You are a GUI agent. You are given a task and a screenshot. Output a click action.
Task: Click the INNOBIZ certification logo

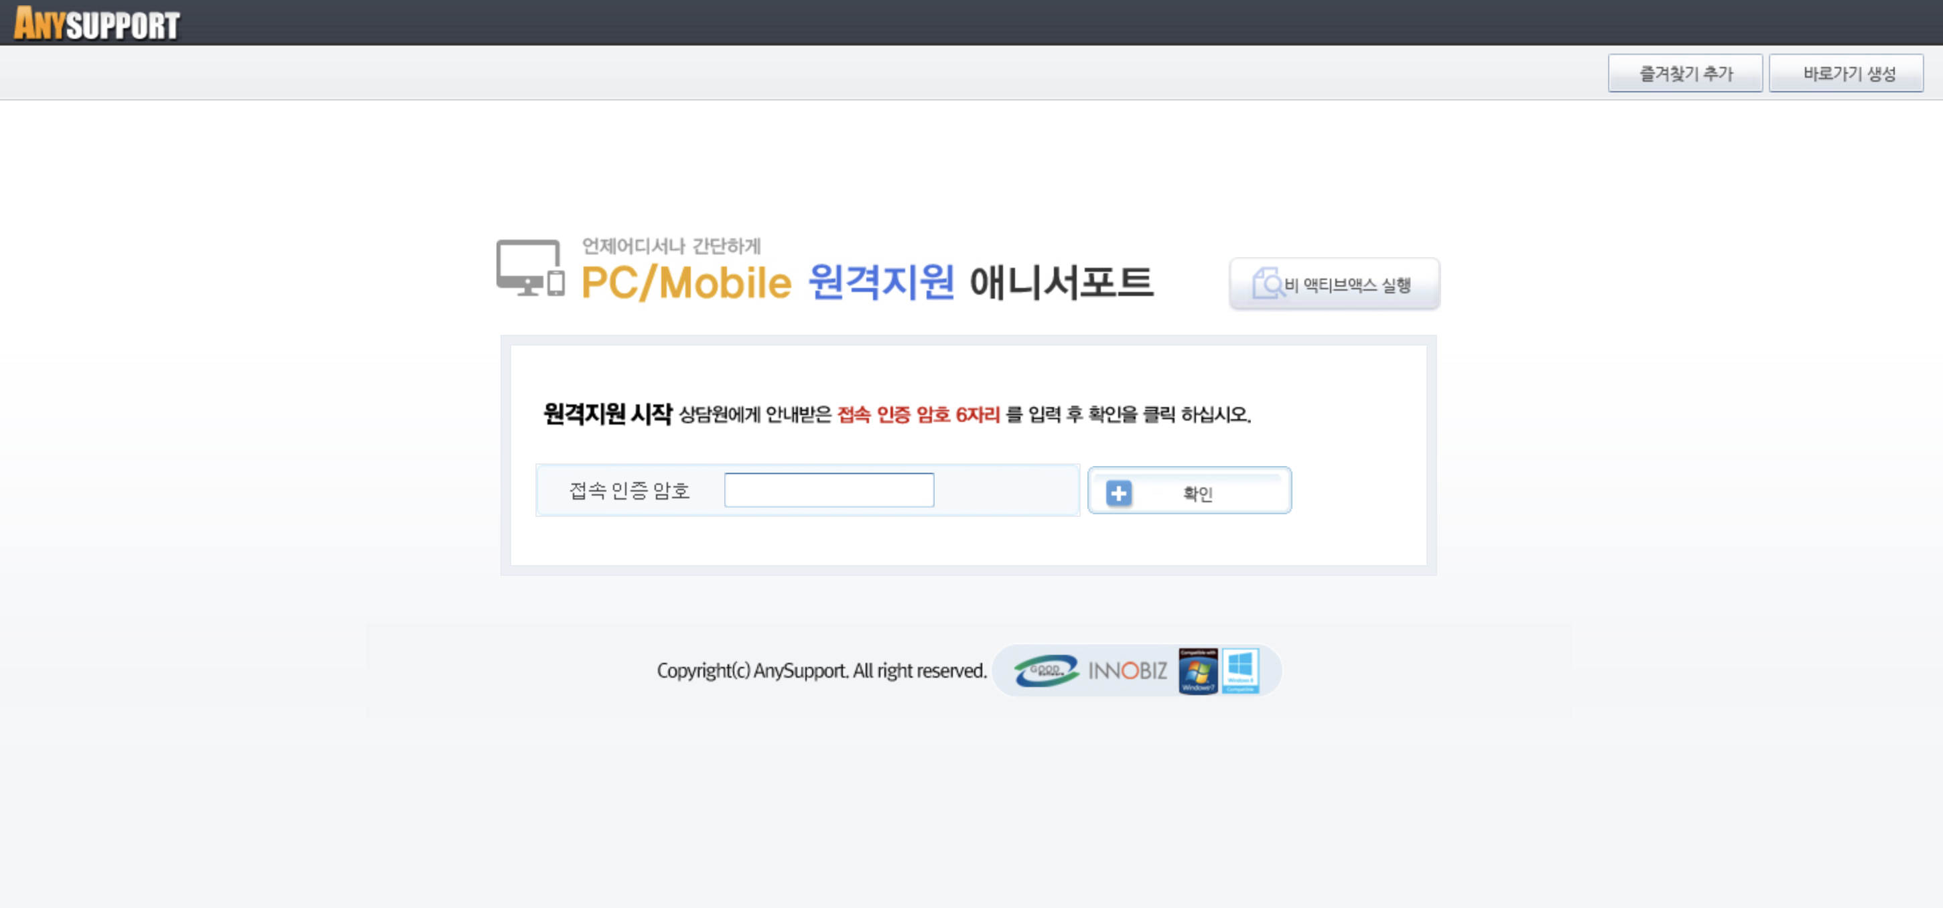[1128, 670]
